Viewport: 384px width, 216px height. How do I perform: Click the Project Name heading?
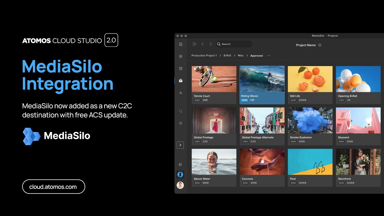click(306, 45)
